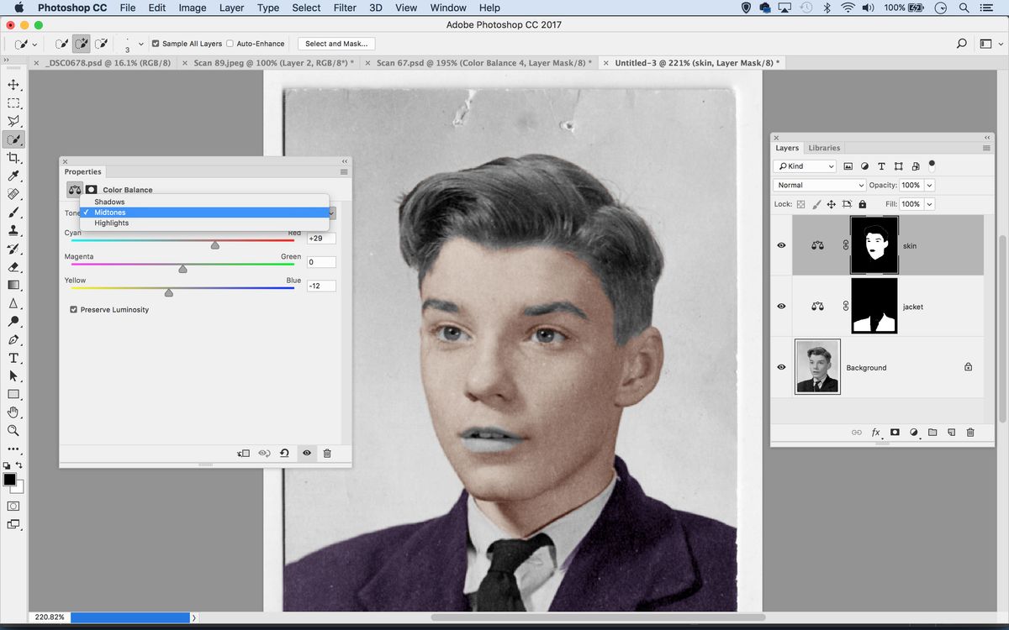Open the Normal blend mode dropdown
1009x630 pixels.
pos(819,185)
